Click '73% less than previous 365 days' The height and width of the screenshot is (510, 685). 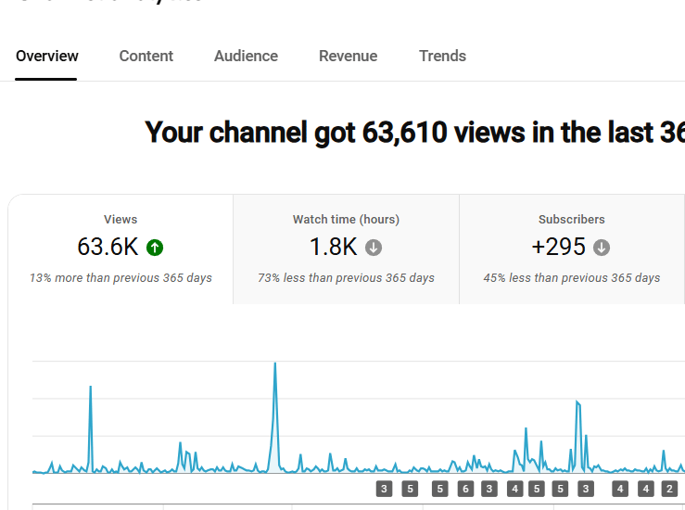(x=346, y=278)
